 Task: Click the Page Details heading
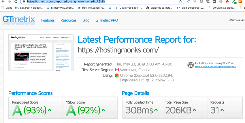[135, 93]
